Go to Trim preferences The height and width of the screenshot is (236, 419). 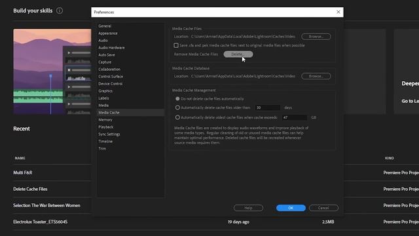click(x=102, y=149)
